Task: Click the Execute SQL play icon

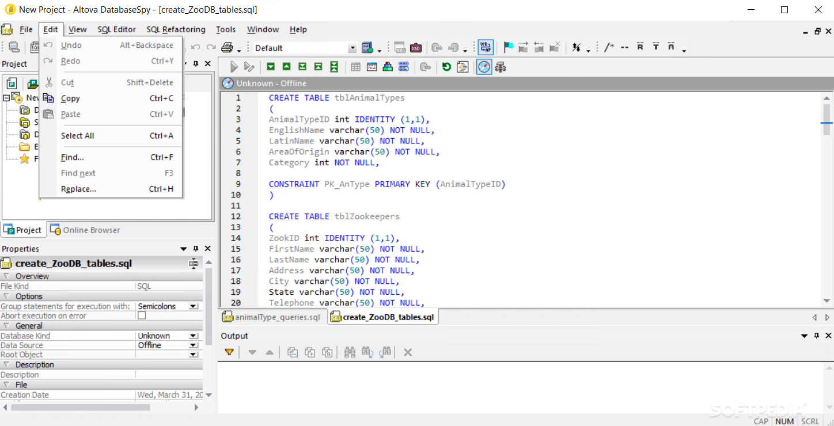Action: click(x=234, y=67)
